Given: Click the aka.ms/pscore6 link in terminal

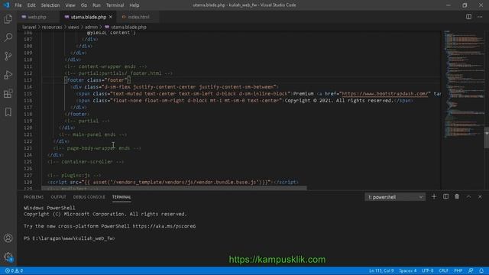Looking at the screenshot, I should pos(164,226).
